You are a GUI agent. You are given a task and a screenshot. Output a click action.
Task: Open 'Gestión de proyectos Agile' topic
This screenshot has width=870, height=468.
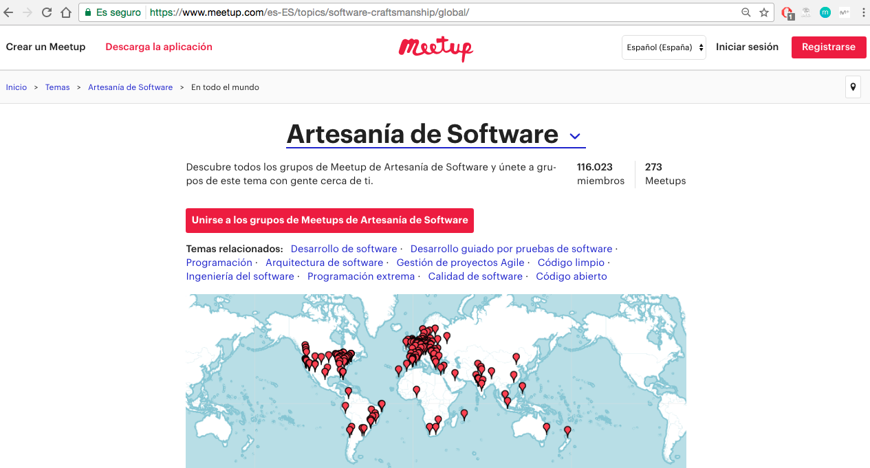tap(460, 263)
